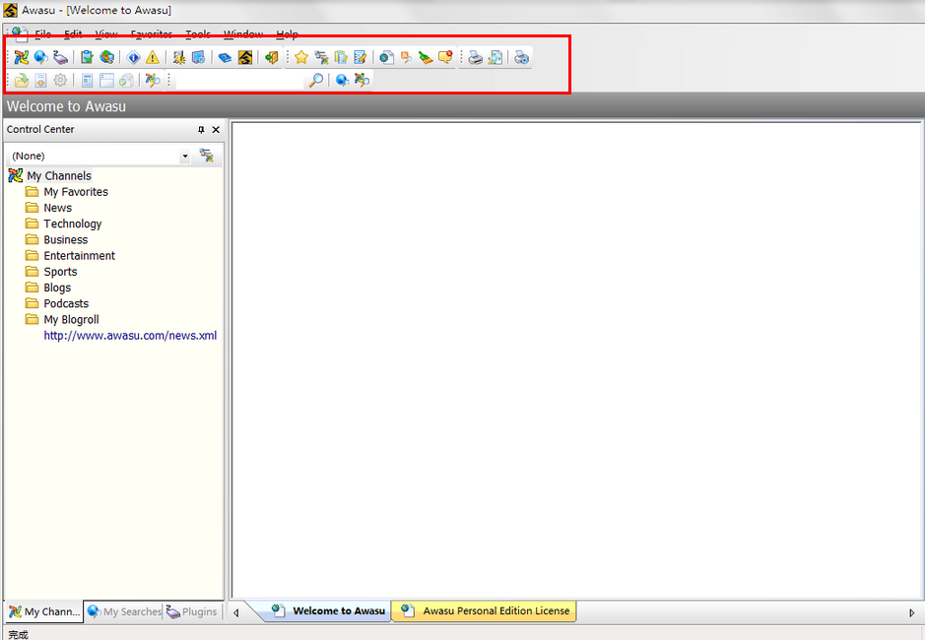Click the folder with green arrow icon
Viewport: 925px width, 640px height.
coord(22,80)
